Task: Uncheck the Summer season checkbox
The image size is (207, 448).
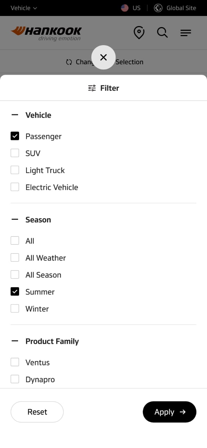Action: [15, 292]
